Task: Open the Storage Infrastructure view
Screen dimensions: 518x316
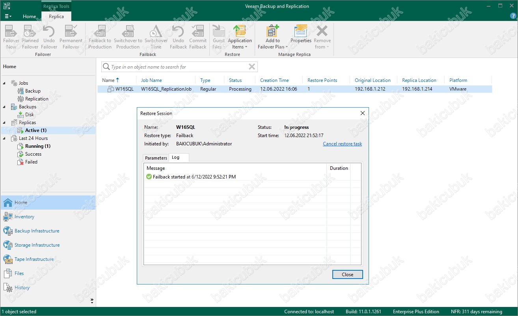Action: click(48, 245)
